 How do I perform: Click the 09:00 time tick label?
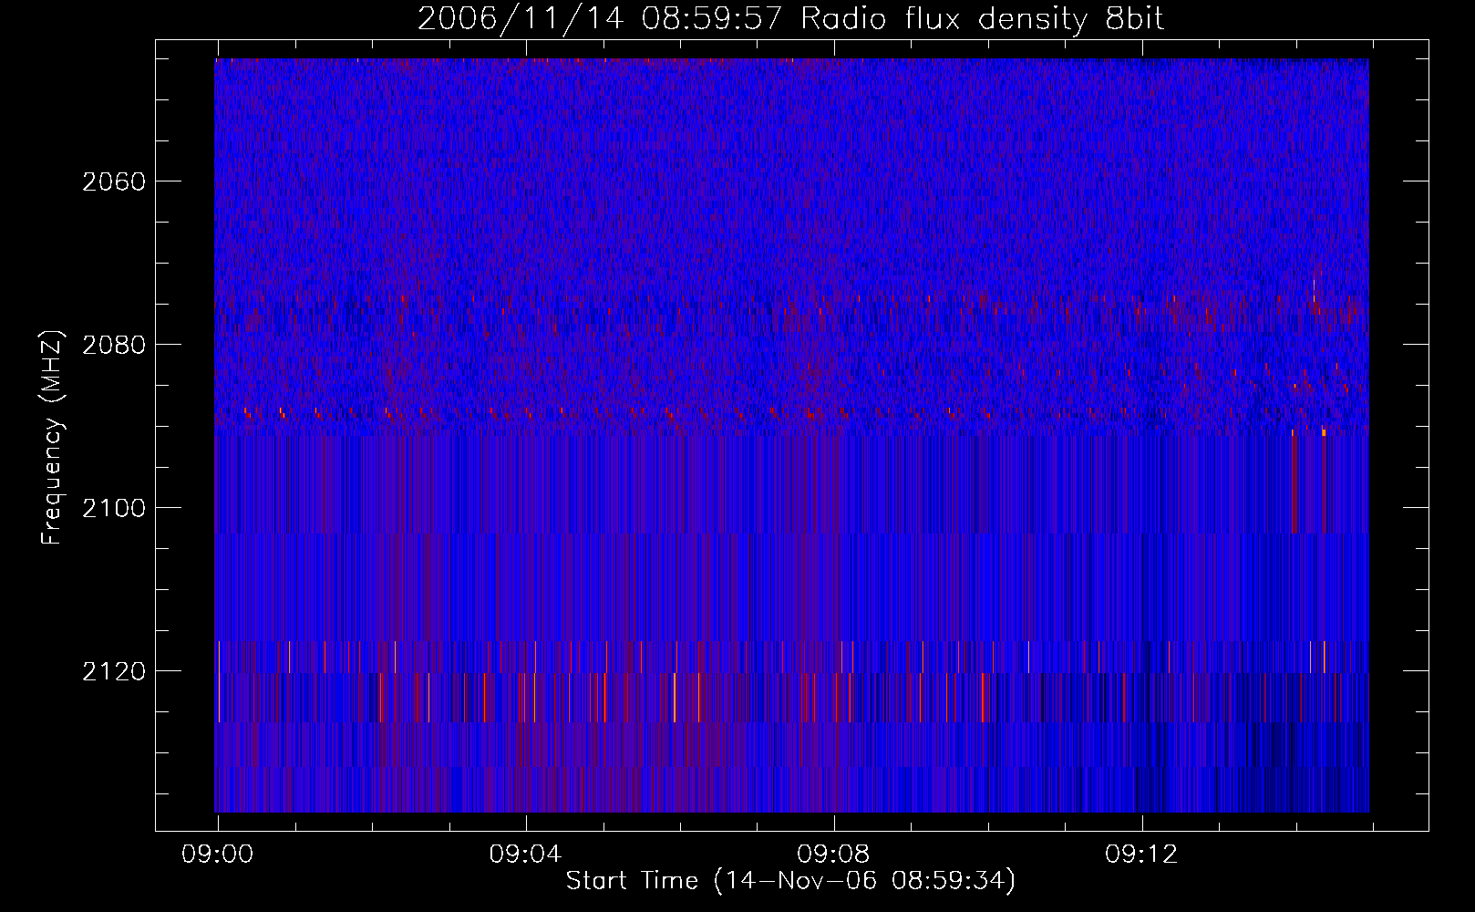click(217, 855)
